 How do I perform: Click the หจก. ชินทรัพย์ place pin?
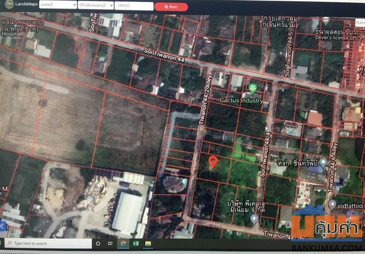[x=323, y=163]
